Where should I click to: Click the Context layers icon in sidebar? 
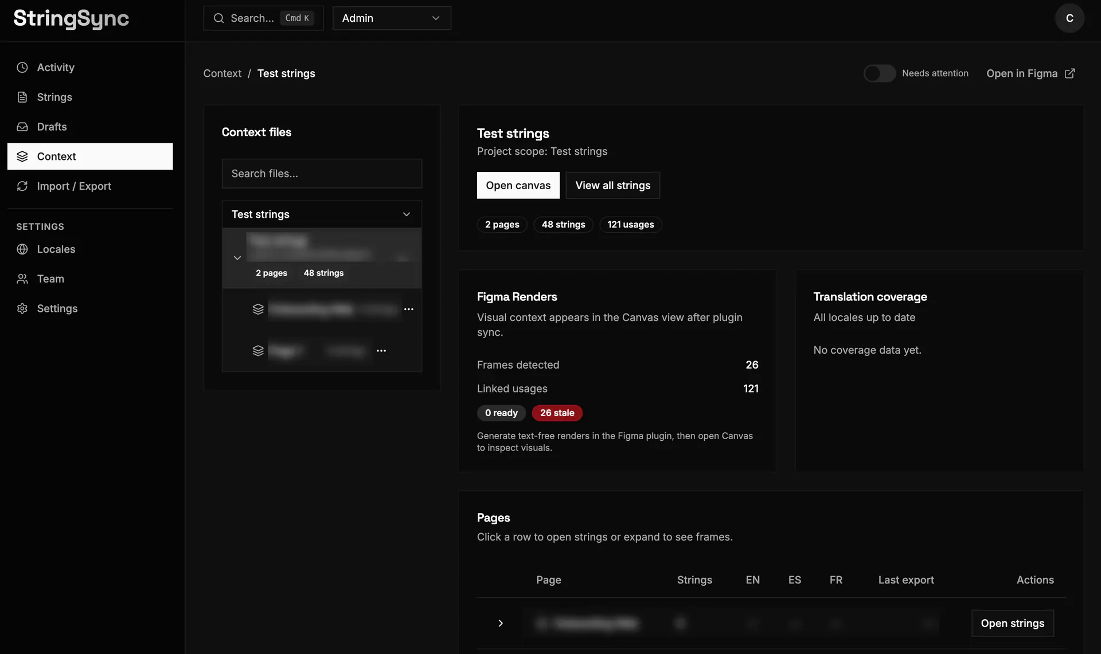click(22, 156)
